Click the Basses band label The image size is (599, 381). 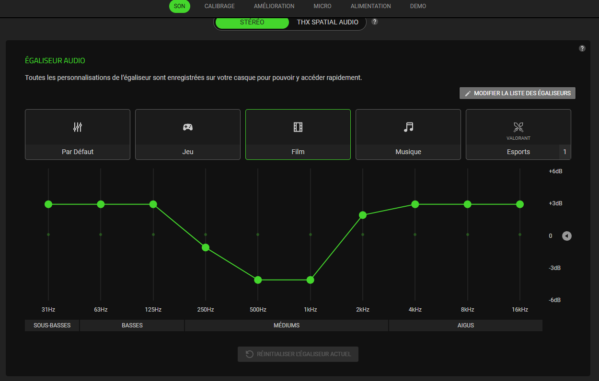[x=132, y=325]
